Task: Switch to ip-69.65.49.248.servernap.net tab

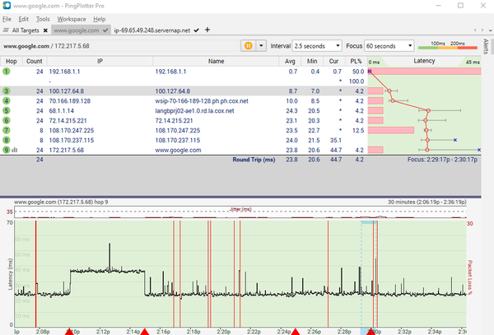Action: click(151, 30)
